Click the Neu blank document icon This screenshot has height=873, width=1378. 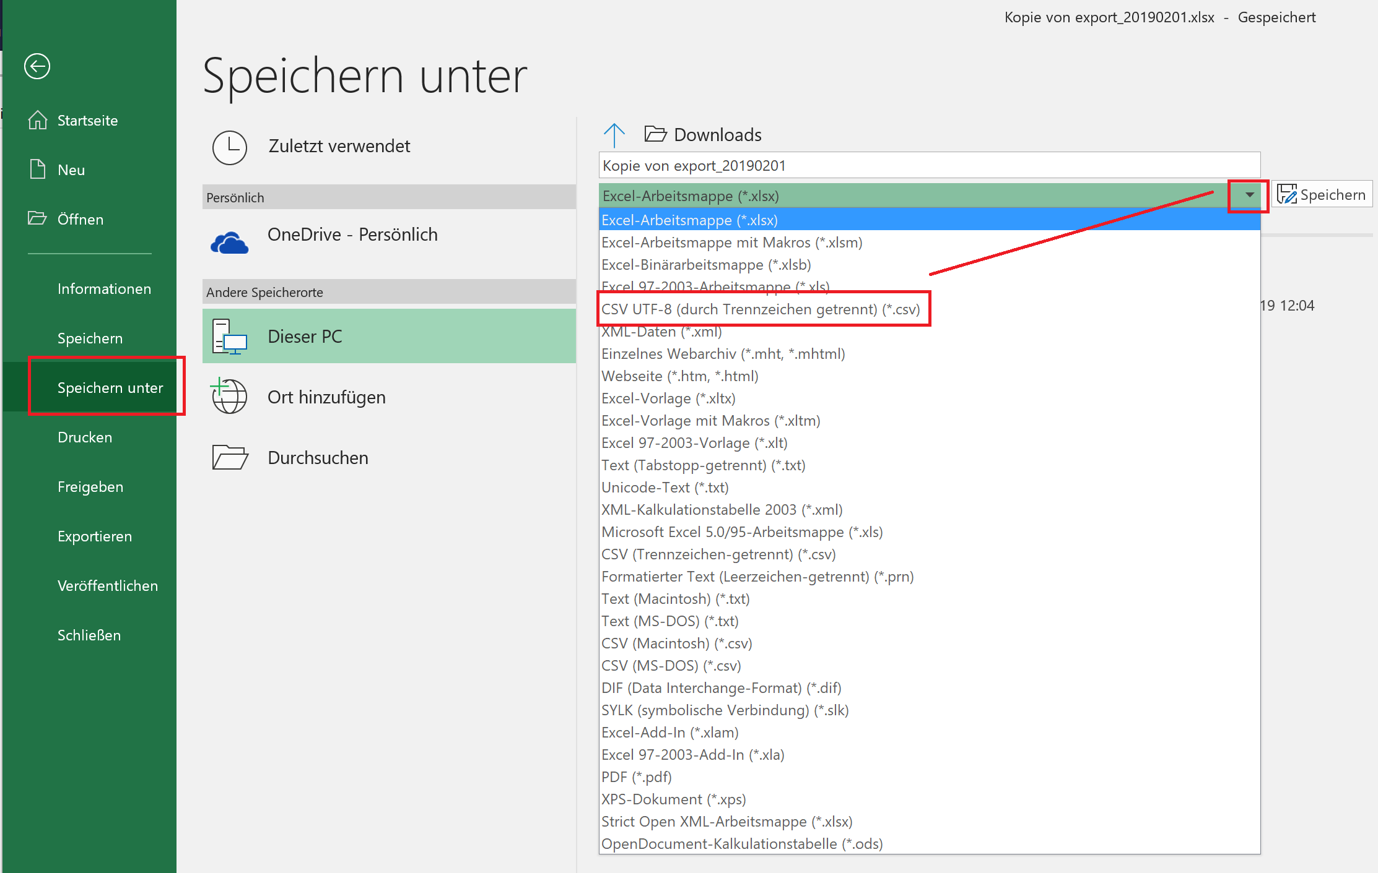38,169
